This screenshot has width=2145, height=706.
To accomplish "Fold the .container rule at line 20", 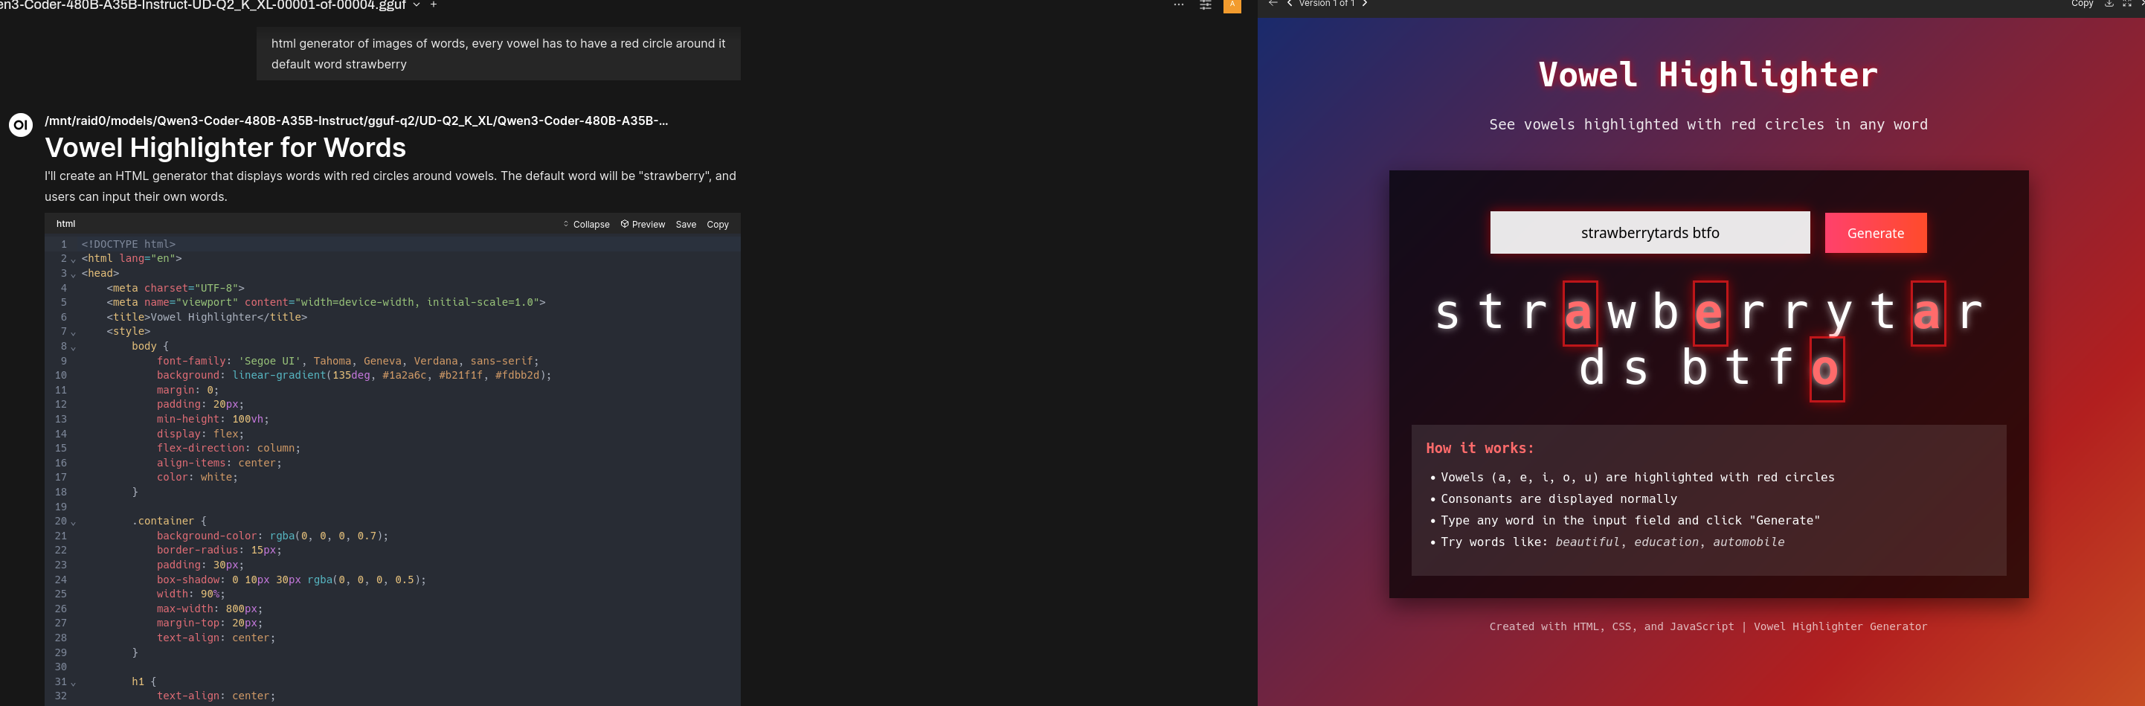I will pyautogui.click(x=74, y=522).
